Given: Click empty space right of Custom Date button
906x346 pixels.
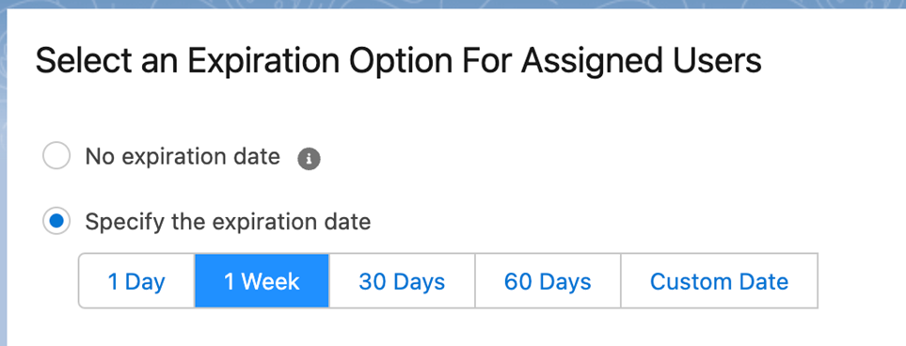Looking at the screenshot, I should pos(861,281).
